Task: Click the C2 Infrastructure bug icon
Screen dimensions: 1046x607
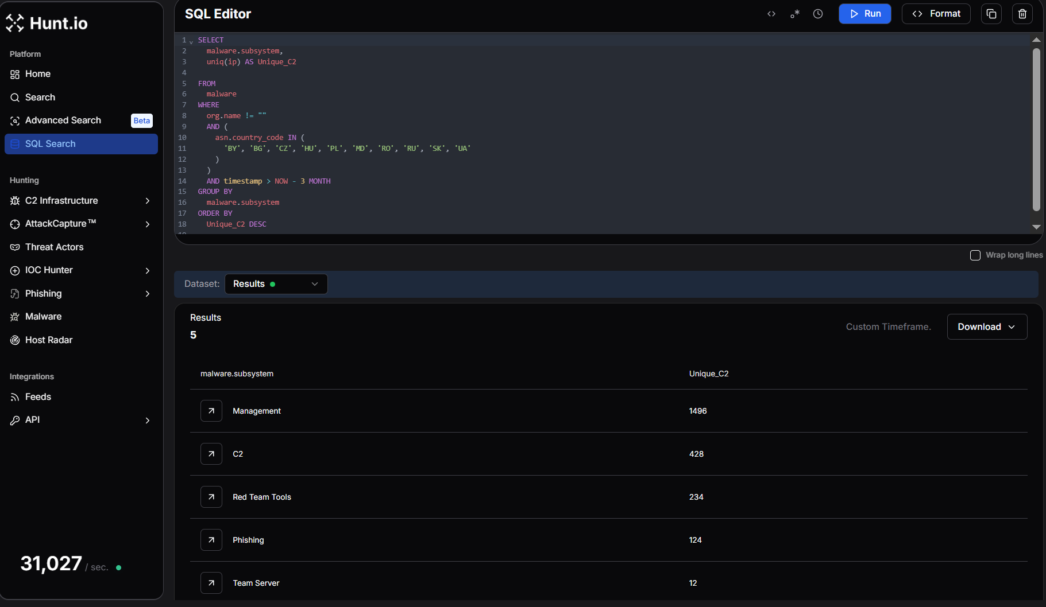Action: tap(15, 201)
